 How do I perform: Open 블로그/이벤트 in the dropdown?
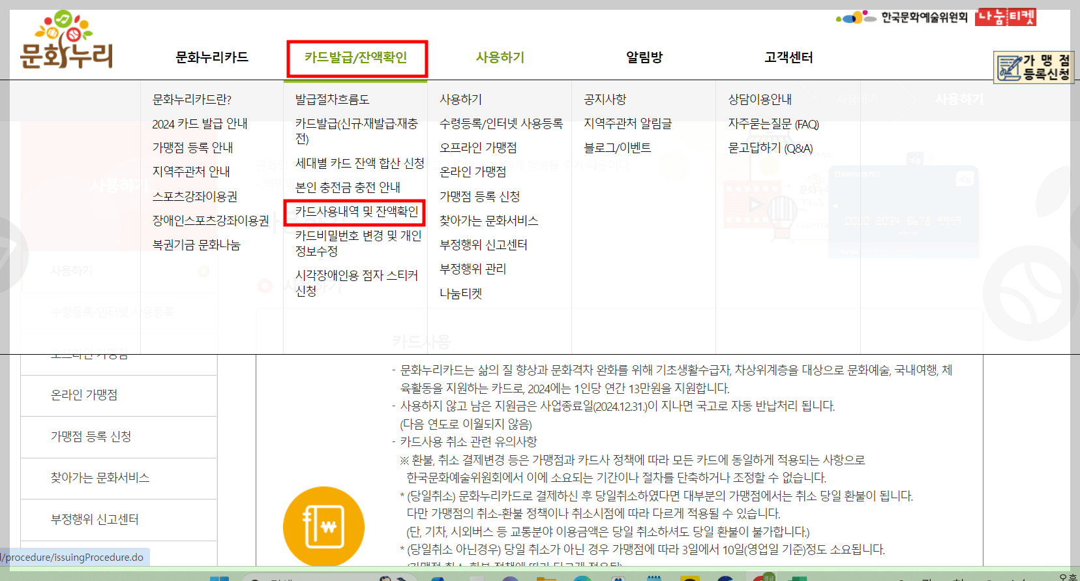[617, 147]
